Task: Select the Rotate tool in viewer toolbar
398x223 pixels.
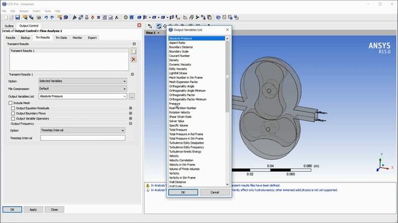Action: tap(159, 26)
